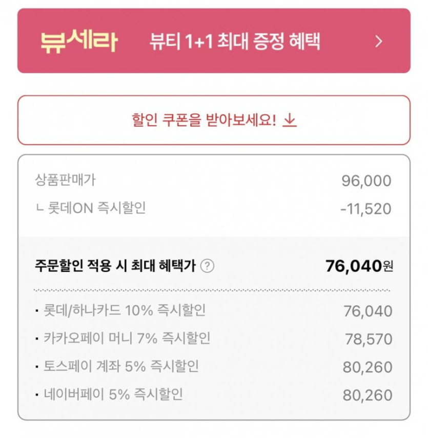Click the bold 76,040원 maximum benefit price
This screenshot has width=428, height=438.
click(359, 266)
